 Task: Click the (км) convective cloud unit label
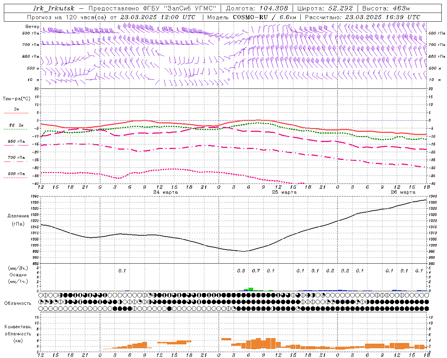pyautogui.click(x=18, y=341)
